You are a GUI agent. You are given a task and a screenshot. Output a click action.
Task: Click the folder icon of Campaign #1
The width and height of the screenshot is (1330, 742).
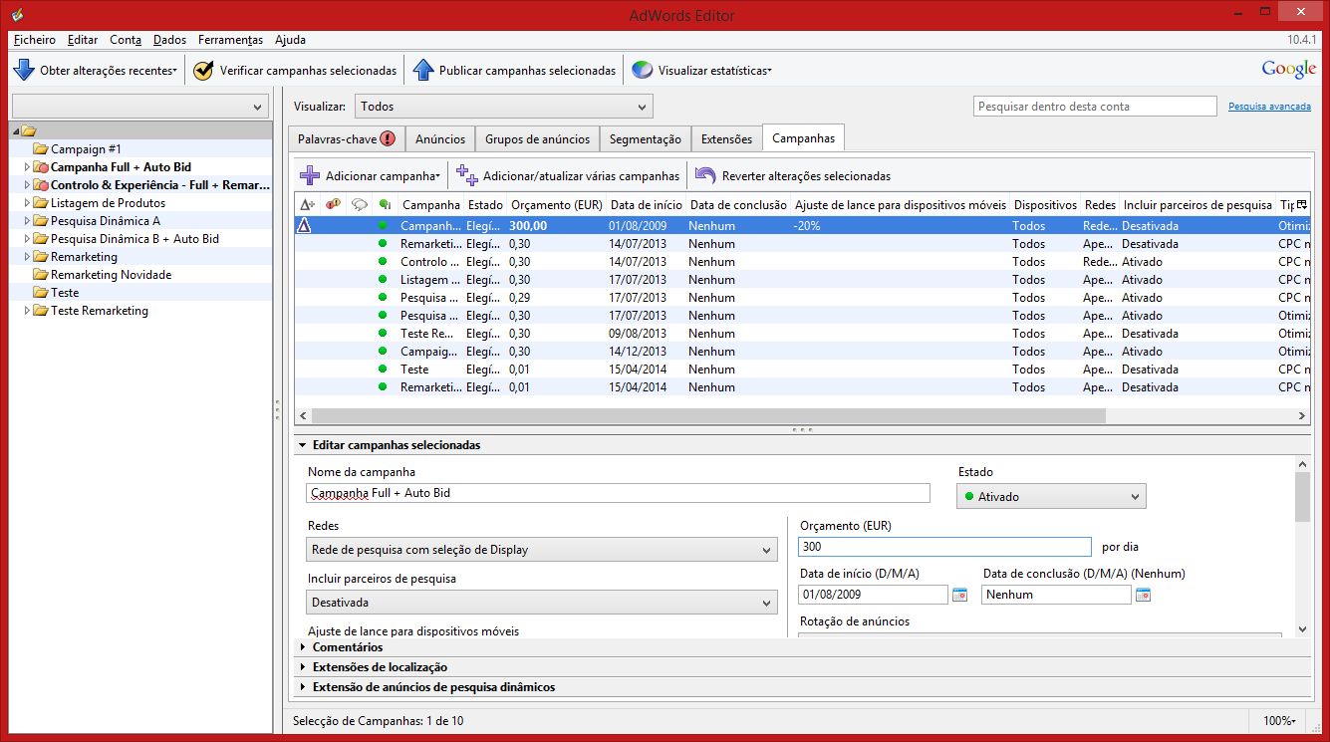[x=41, y=149]
